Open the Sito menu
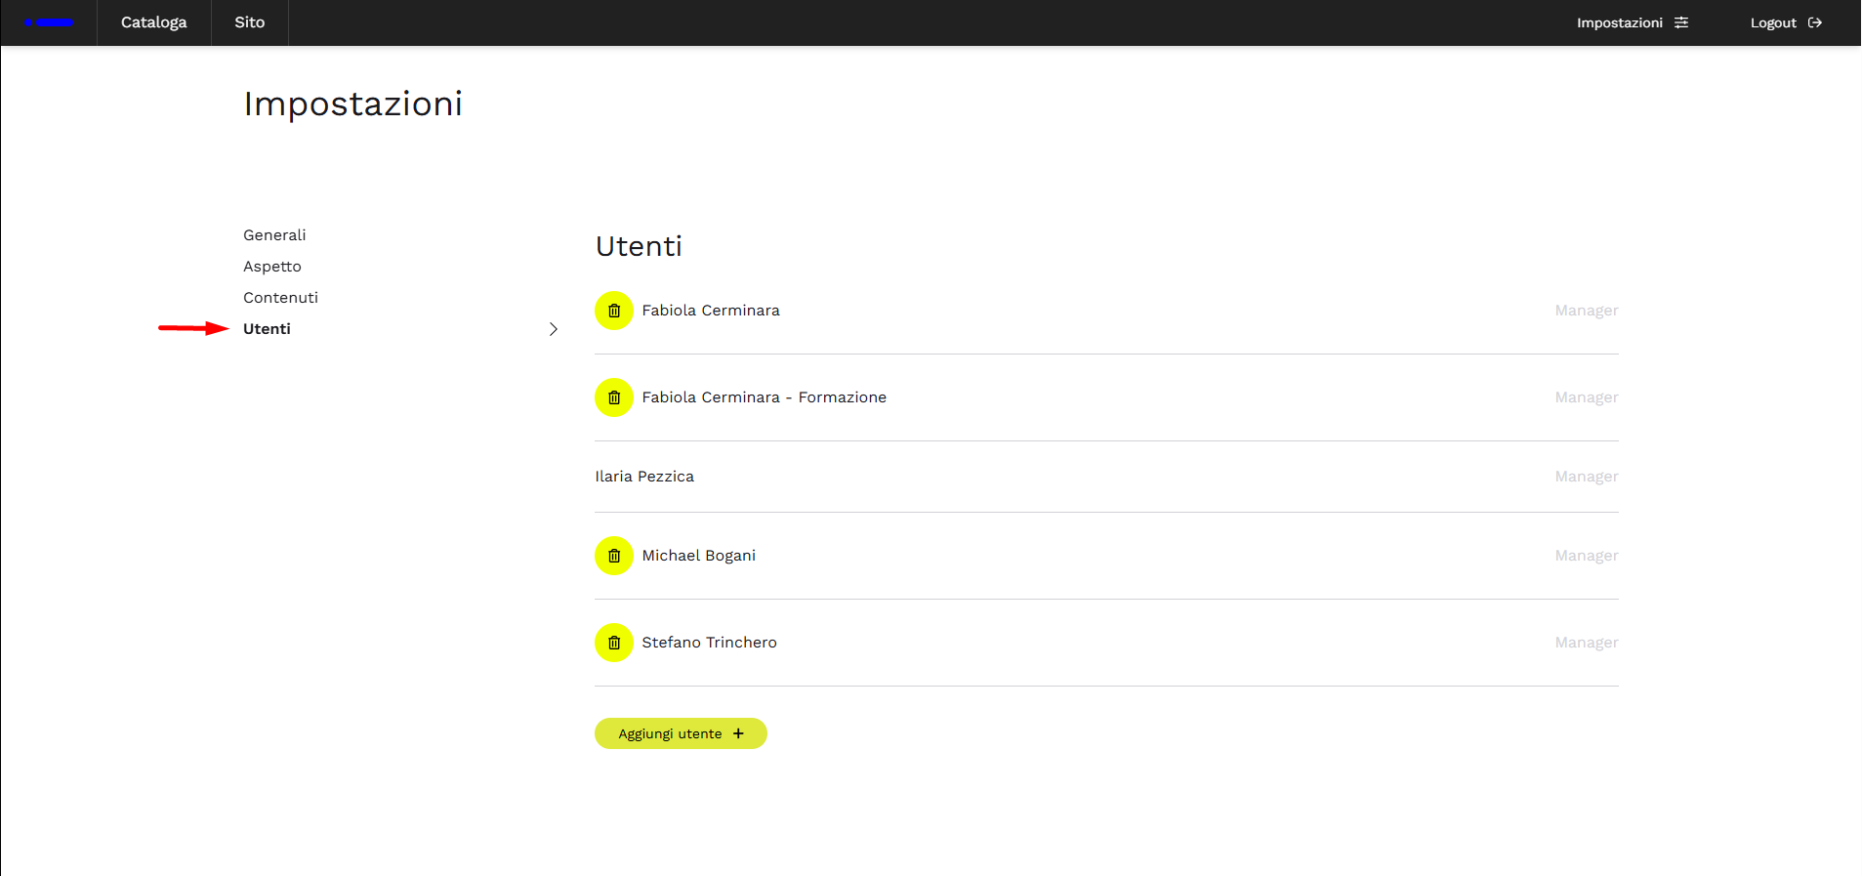This screenshot has width=1862, height=876. point(249,22)
